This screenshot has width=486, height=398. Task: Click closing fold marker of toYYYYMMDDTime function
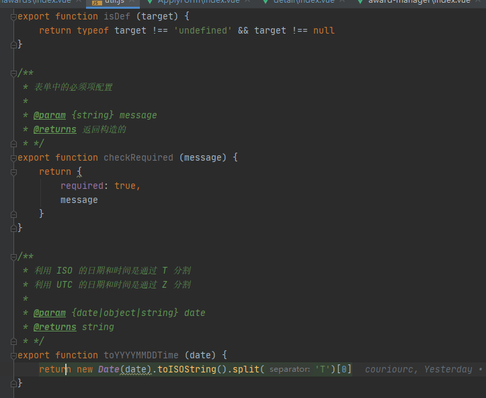click(13, 383)
